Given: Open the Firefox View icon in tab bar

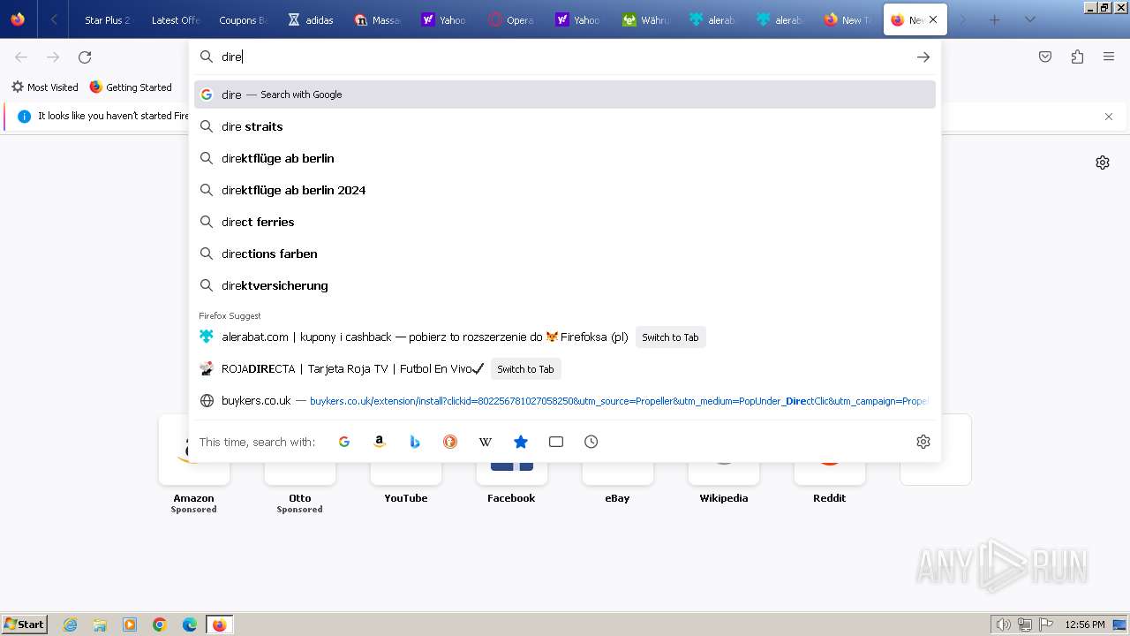Looking at the screenshot, I should [18, 19].
